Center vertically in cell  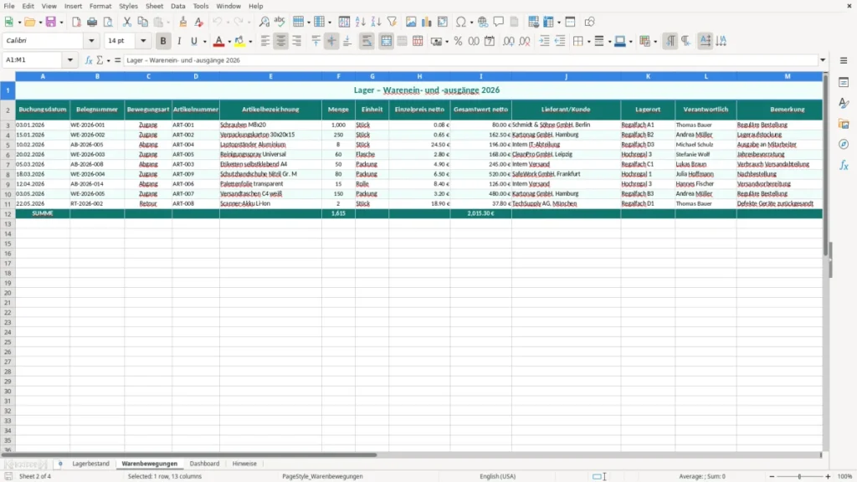click(331, 41)
